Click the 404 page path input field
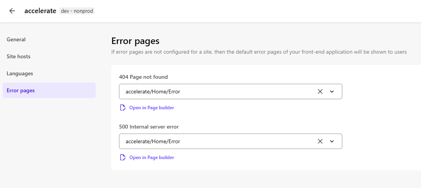This screenshot has width=421, height=188. click(217, 91)
